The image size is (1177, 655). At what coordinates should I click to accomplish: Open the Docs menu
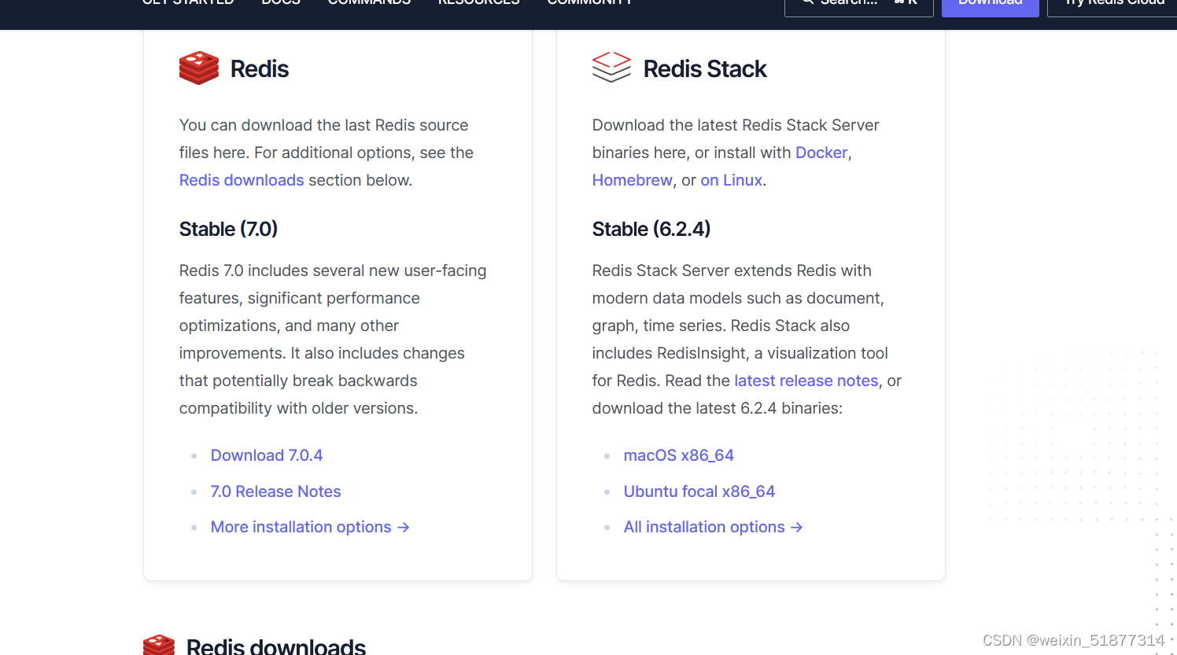click(280, 3)
